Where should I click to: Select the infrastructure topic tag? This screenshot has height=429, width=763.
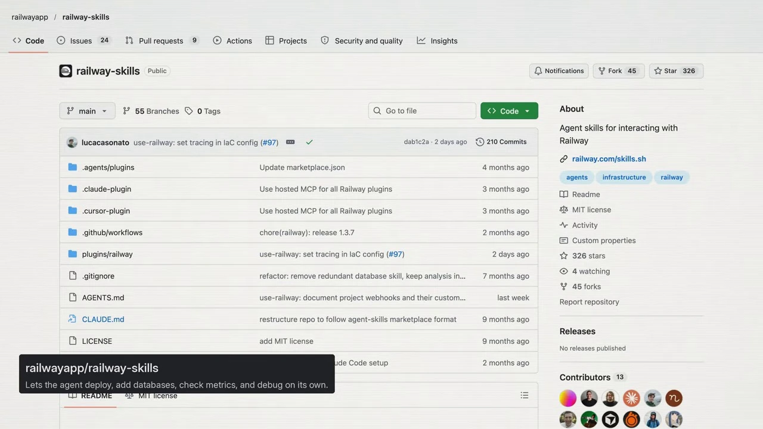624,177
